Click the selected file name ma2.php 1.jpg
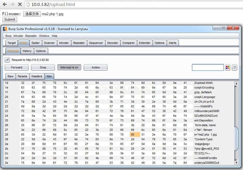 pos(53,14)
